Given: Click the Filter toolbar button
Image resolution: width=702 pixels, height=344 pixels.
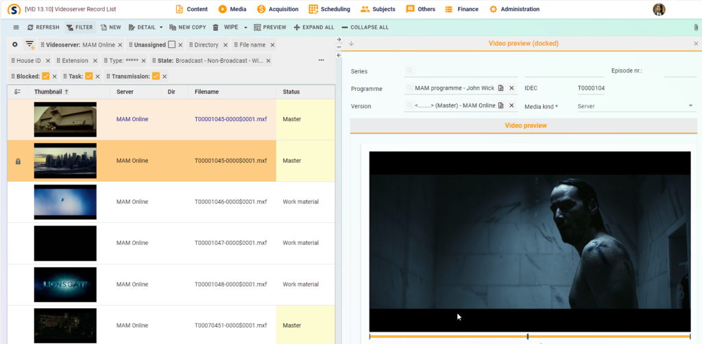Looking at the screenshot, I should [x=80, y=27].
